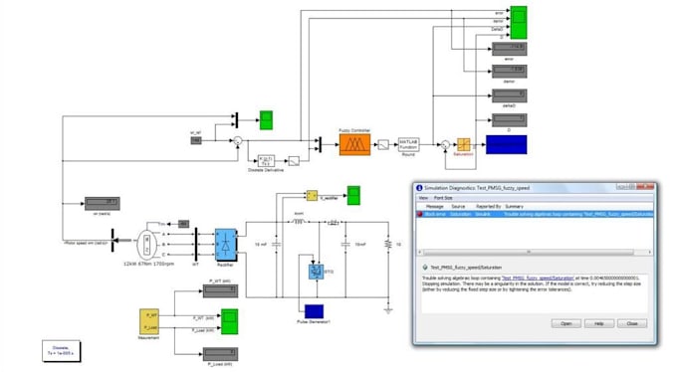677x372 pixels.
Task: Select the Tm constant input block
Action: (x=183, y=224)
